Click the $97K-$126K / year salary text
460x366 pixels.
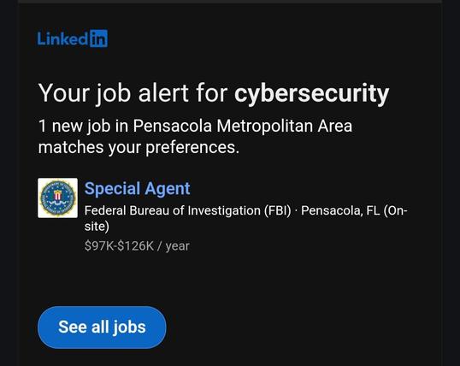(137, 246)
